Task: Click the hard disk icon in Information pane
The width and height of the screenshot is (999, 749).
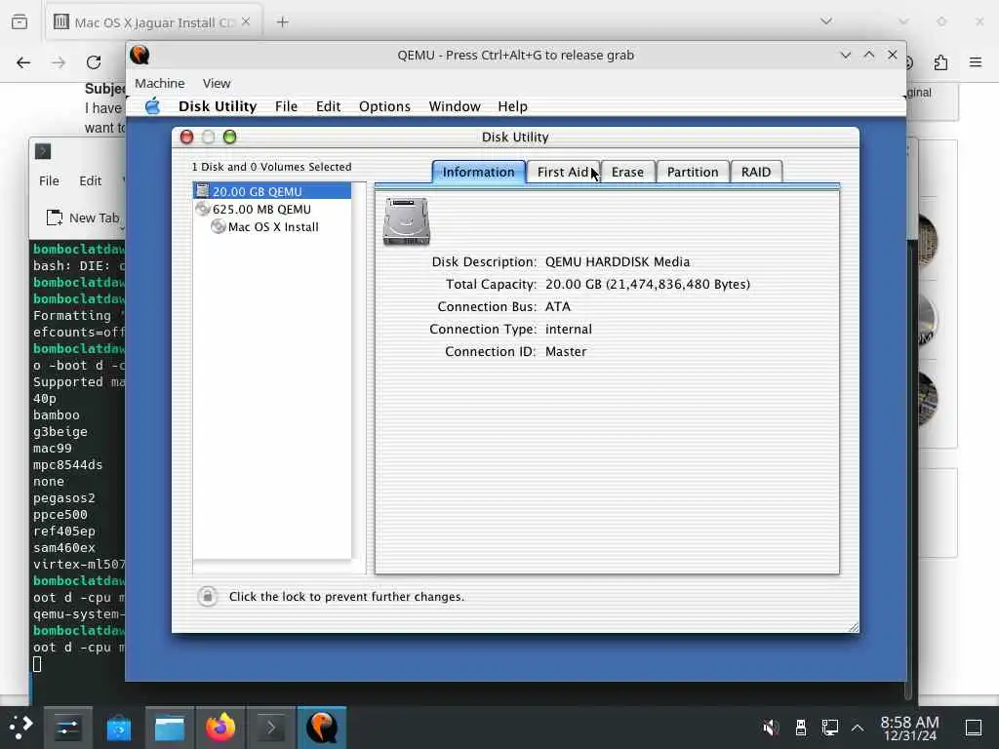Action: (407, 221)
